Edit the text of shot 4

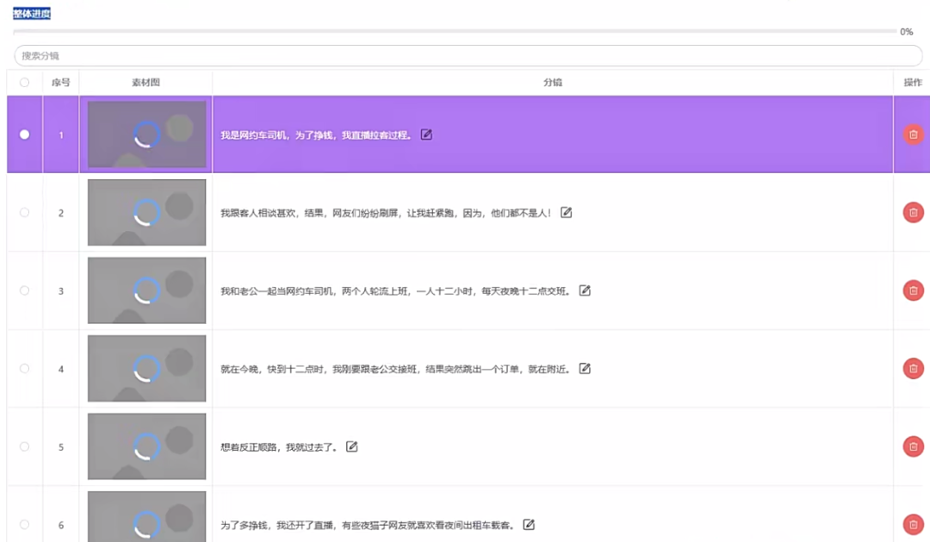tap(583, 368)
